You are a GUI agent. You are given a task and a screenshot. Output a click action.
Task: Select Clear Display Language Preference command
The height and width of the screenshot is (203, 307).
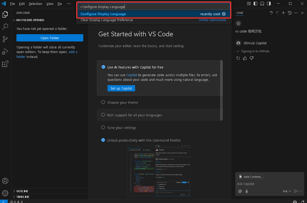tap(154, 20)
